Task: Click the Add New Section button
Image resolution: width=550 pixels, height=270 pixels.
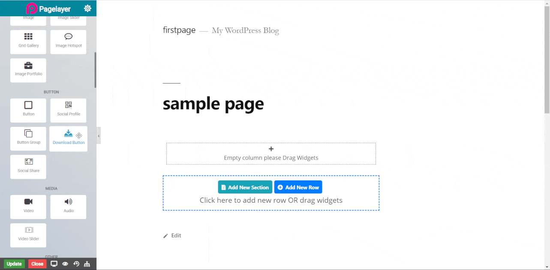Action: 245,187
